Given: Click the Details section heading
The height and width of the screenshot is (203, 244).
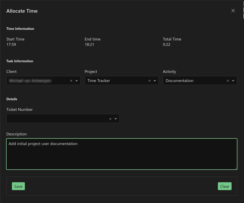Looking at the screenshot, I should pyautogui.click(x=12, y=99).
